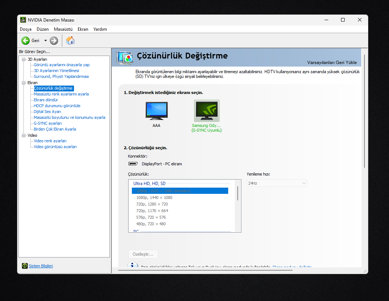Collapse the Ekran tree node
389x301 pixels.
23,83
